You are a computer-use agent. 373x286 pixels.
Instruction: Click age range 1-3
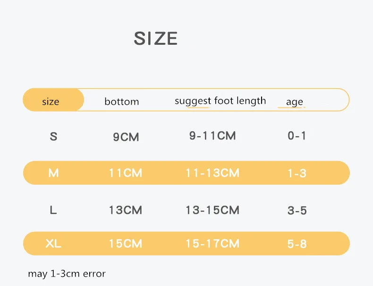click(297, 173)
